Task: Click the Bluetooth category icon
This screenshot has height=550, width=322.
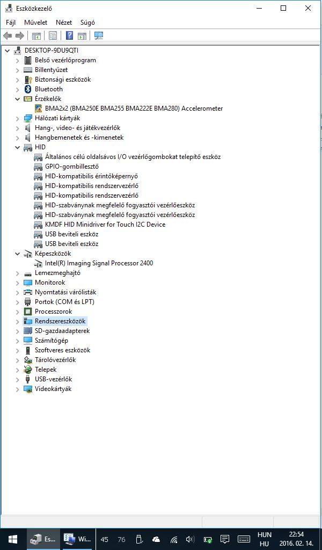Action: coord(28,89)
